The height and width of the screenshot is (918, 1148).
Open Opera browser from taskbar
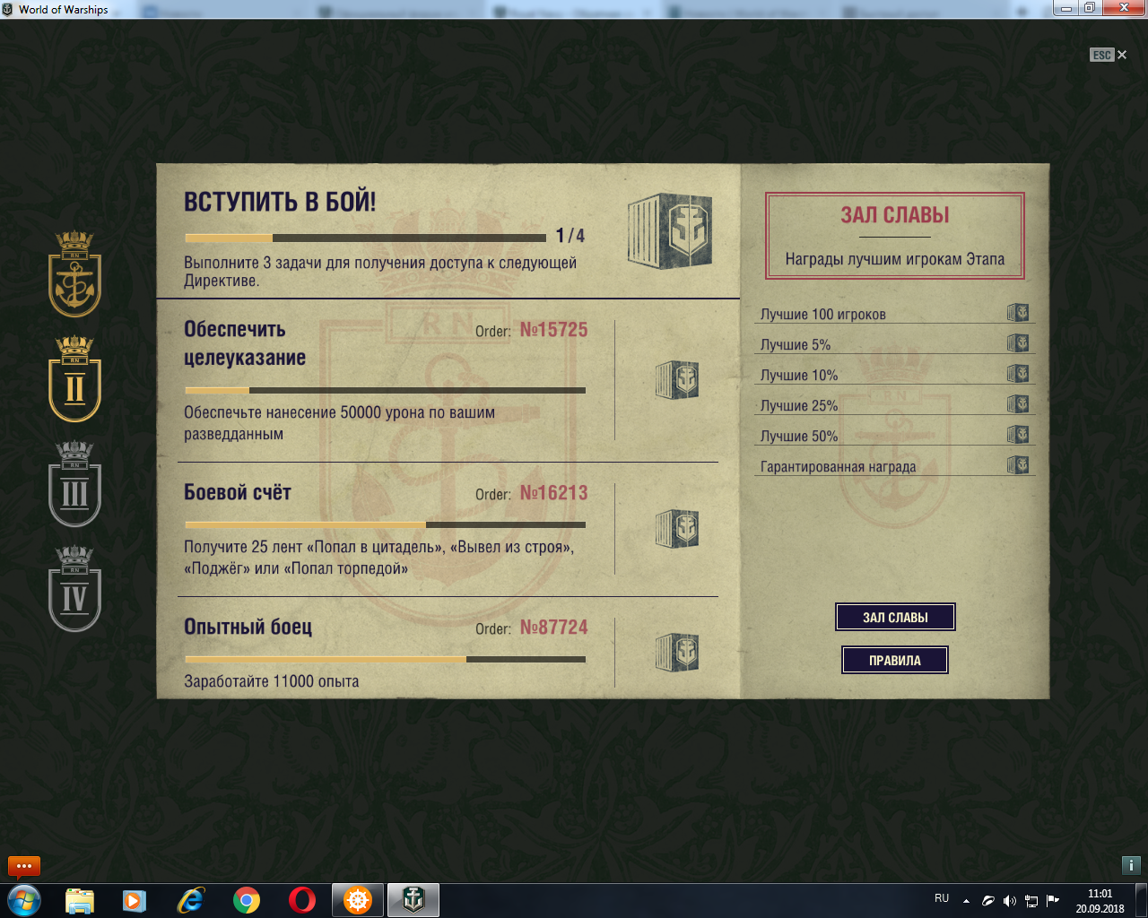click(x=302, y=900)
